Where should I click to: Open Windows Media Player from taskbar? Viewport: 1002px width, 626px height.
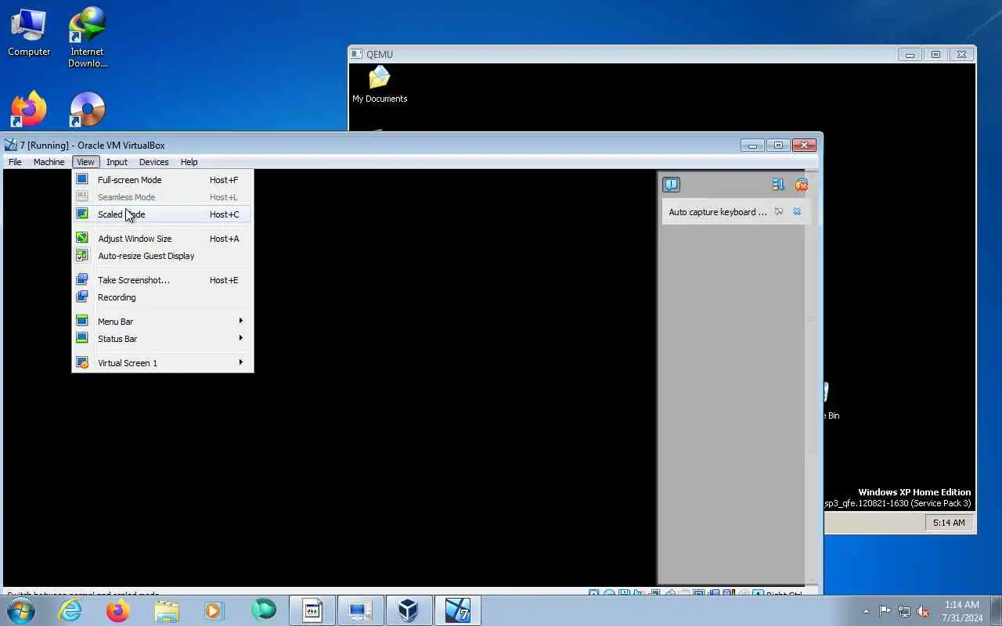(x=214, y=610)
